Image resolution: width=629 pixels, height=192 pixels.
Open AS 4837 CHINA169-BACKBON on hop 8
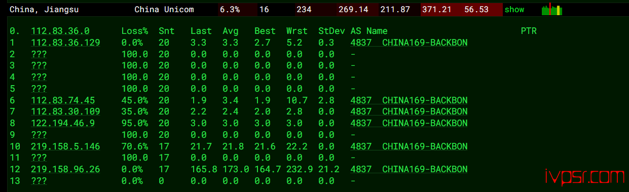(x=409, y=124)
